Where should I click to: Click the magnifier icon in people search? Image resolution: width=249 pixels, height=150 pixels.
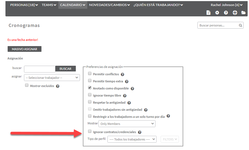241,25
